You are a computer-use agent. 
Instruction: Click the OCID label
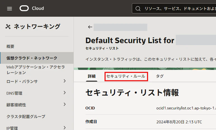[x=90, y=108]
